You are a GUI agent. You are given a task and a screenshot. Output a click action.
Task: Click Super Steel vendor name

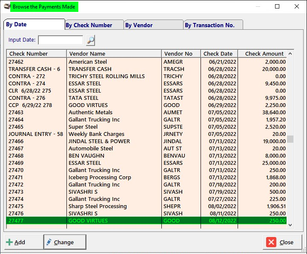coord(83,127)
